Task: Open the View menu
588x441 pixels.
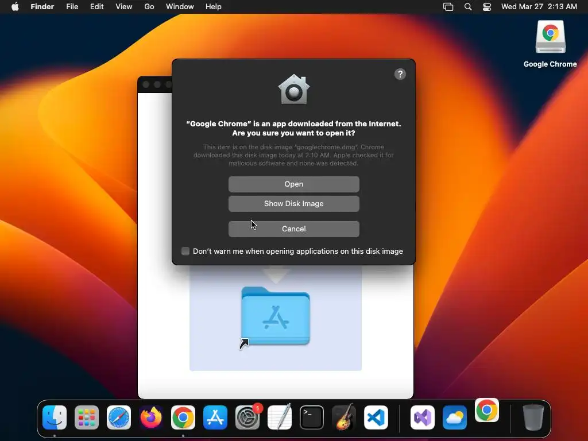Action: pyautogui.click(x=124, y=7)
